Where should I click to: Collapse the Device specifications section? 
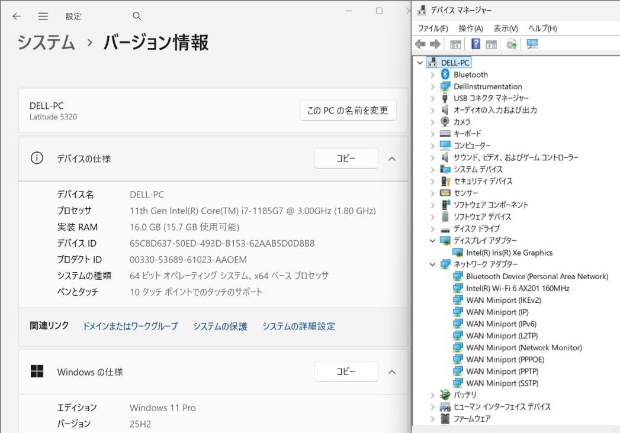coord(391,158)
